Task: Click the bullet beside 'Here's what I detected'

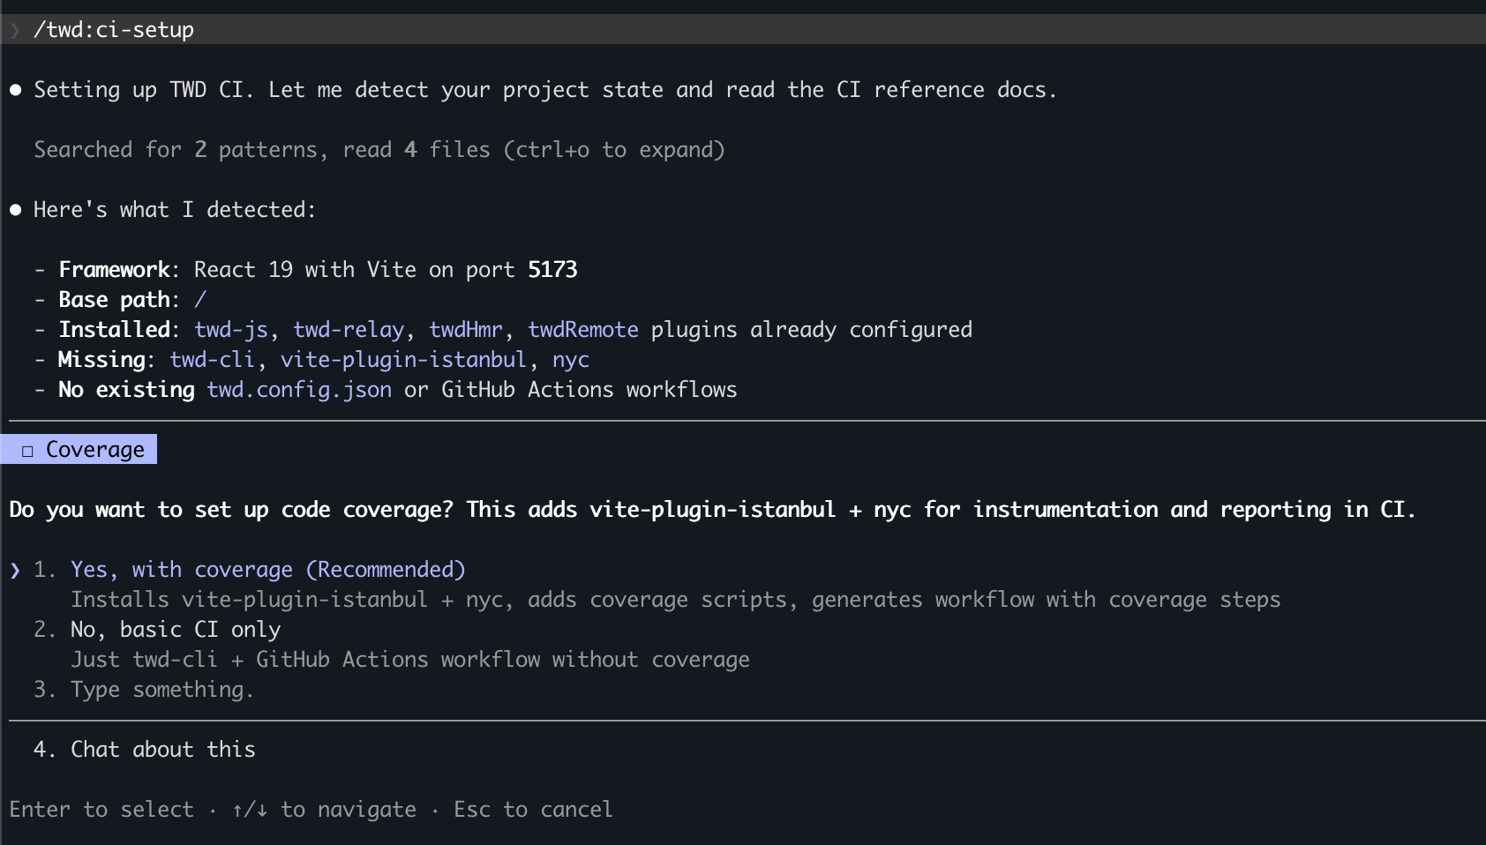Action: (x=13, y=209)
